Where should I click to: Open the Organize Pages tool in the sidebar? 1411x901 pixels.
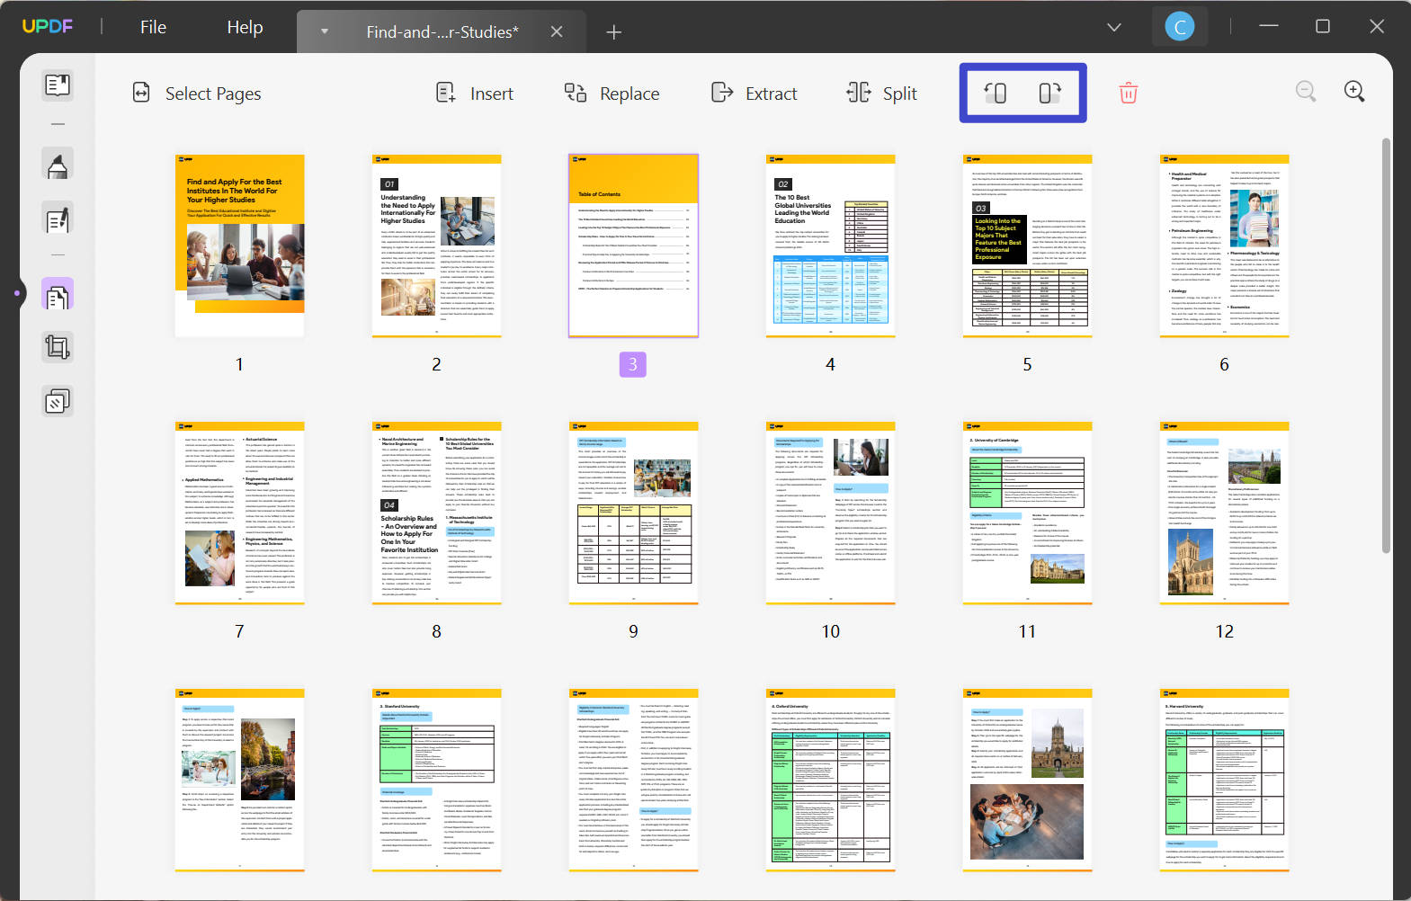pyautogui.click(x=58, y=295)
